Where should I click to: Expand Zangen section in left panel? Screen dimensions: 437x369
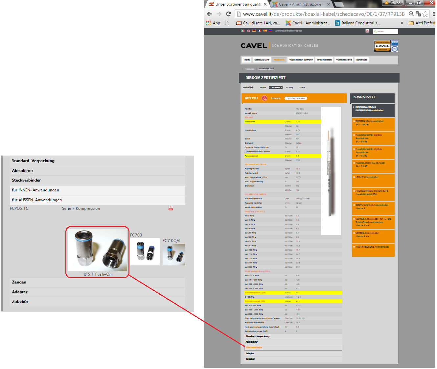(x=98, y=282)
